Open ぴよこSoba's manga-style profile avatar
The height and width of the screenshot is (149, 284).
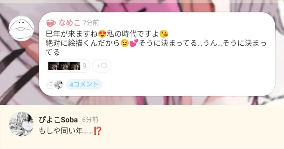click(x=21, y=124)
